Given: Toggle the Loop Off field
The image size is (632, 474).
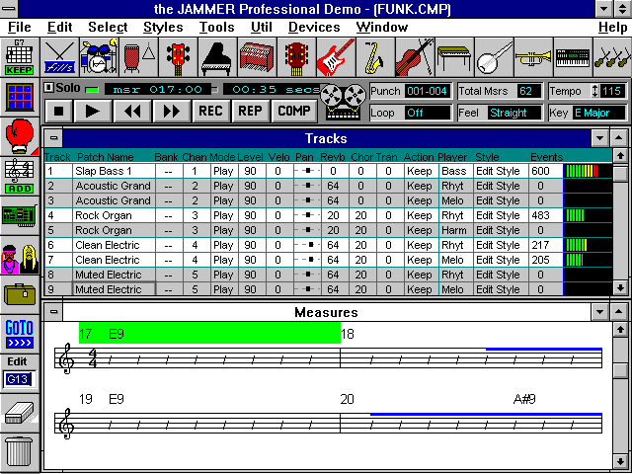Looking at the screenshot, I should point(427,113).
